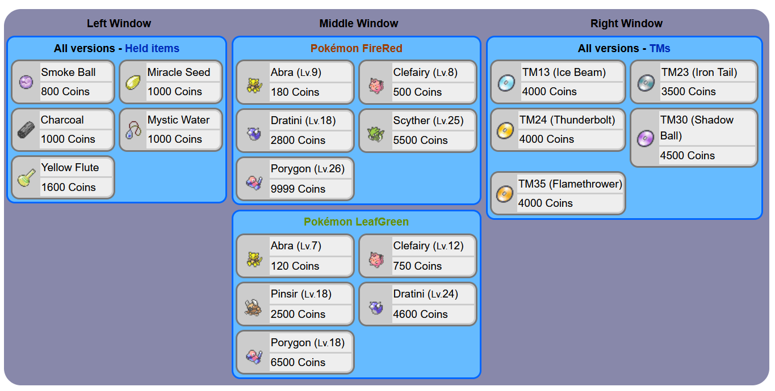This screenshot has width=775, height=391.
Task: Open the Dratini (Lv.18) link
Action: 303,120
